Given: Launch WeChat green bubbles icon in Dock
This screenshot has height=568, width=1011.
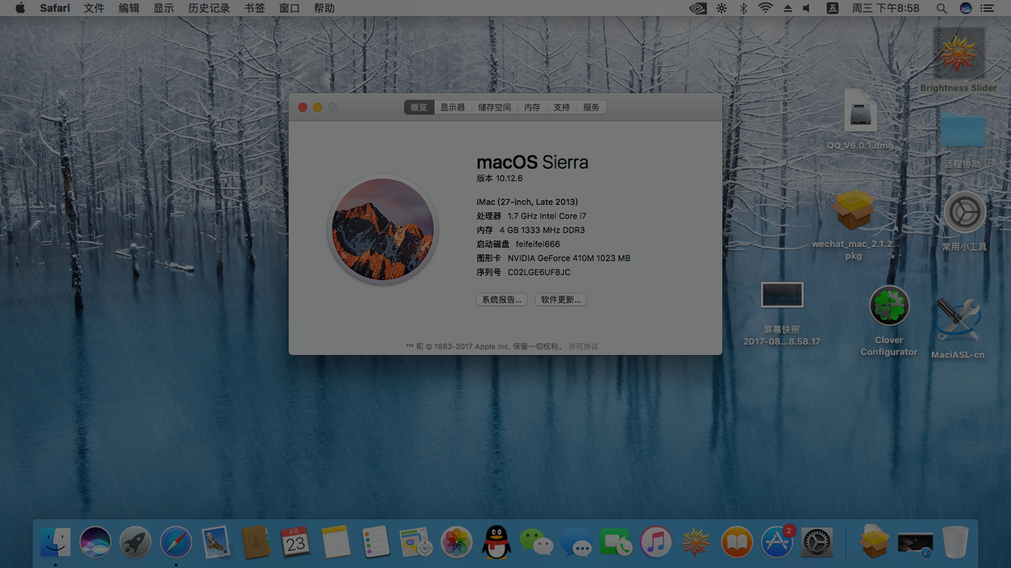Looking at the screenshot, I should click(537, 542).
